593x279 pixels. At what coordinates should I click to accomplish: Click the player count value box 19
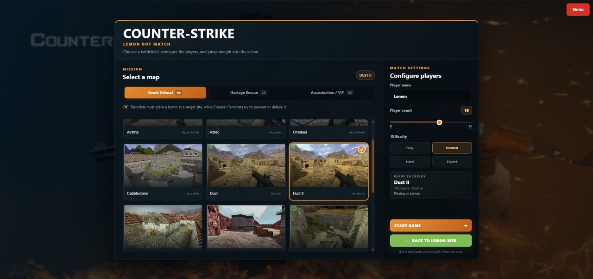point(467,110)
